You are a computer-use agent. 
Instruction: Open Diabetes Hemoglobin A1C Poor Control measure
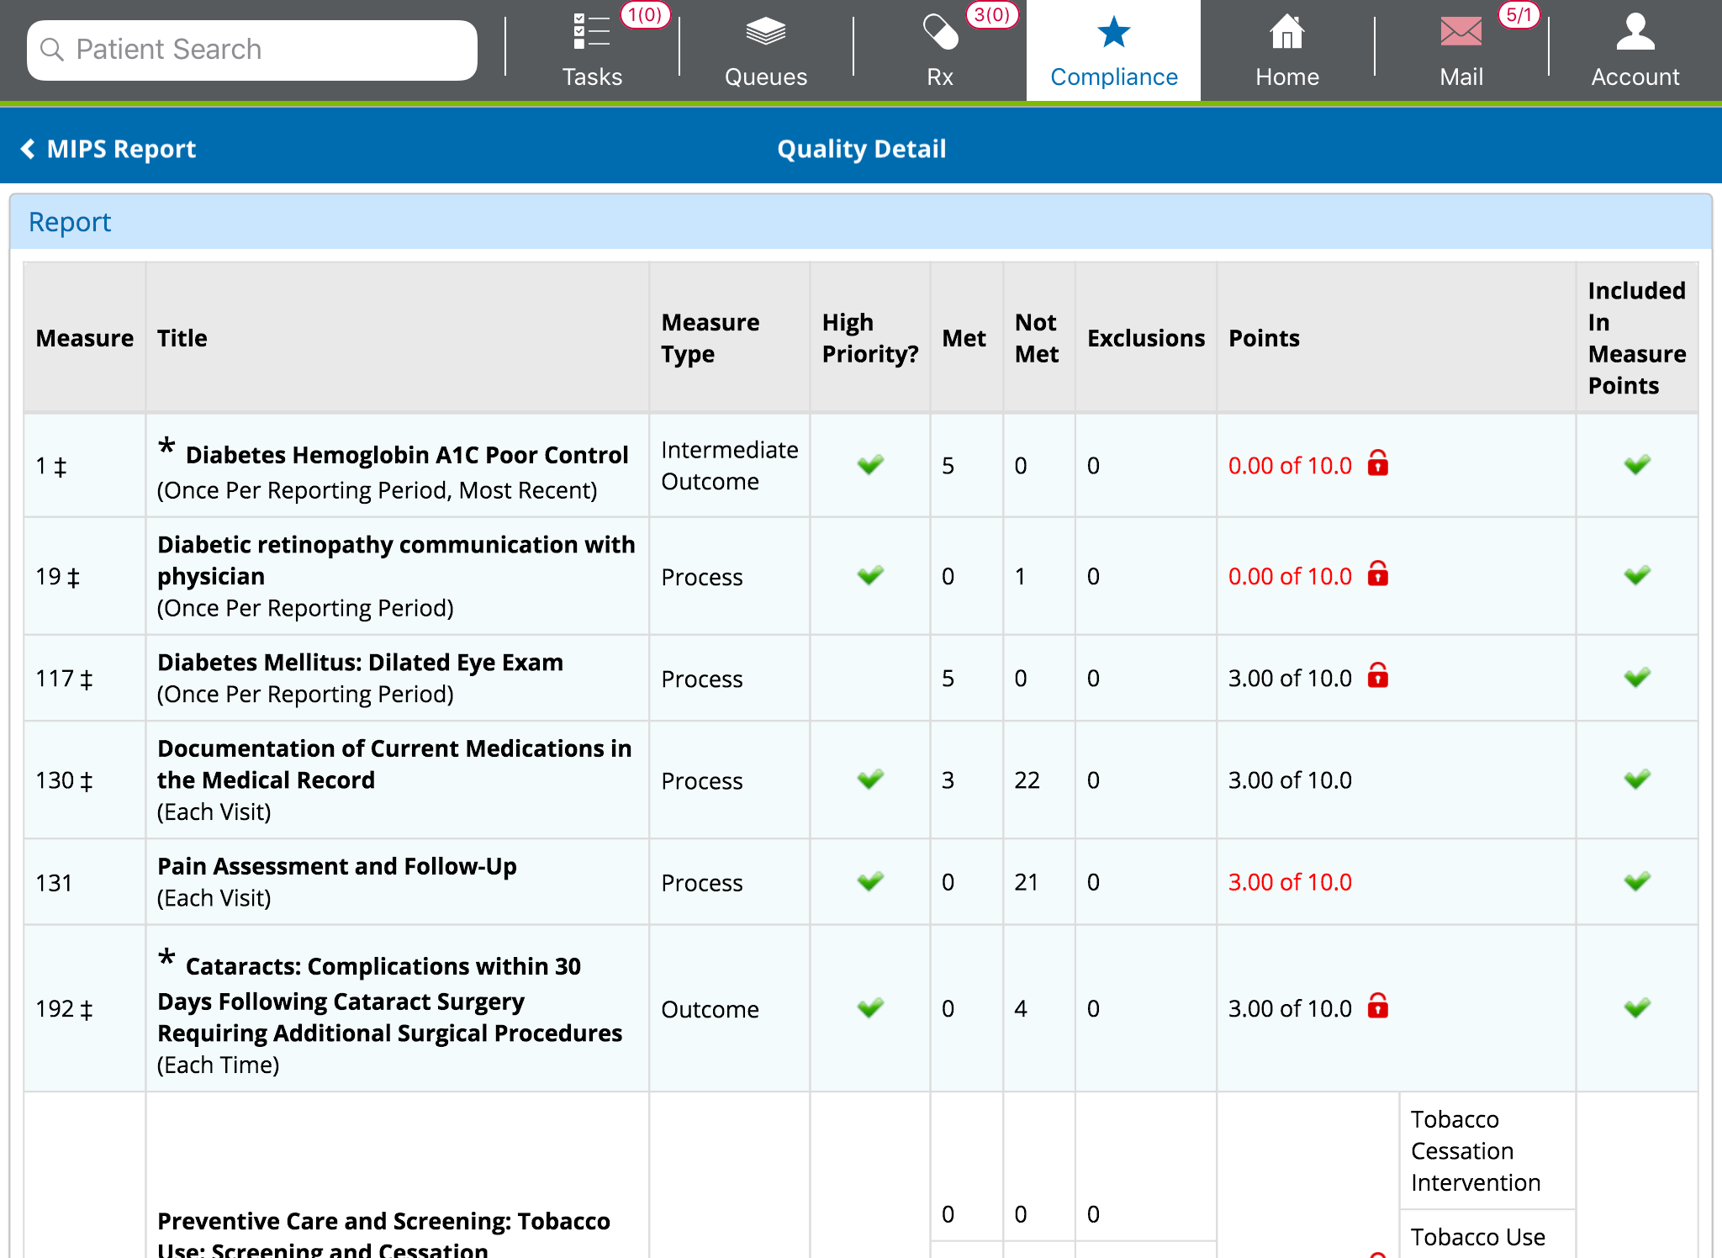[x=406, y=455]
